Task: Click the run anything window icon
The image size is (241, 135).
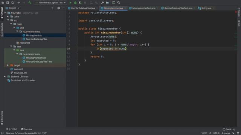Action: click(114, 3)
